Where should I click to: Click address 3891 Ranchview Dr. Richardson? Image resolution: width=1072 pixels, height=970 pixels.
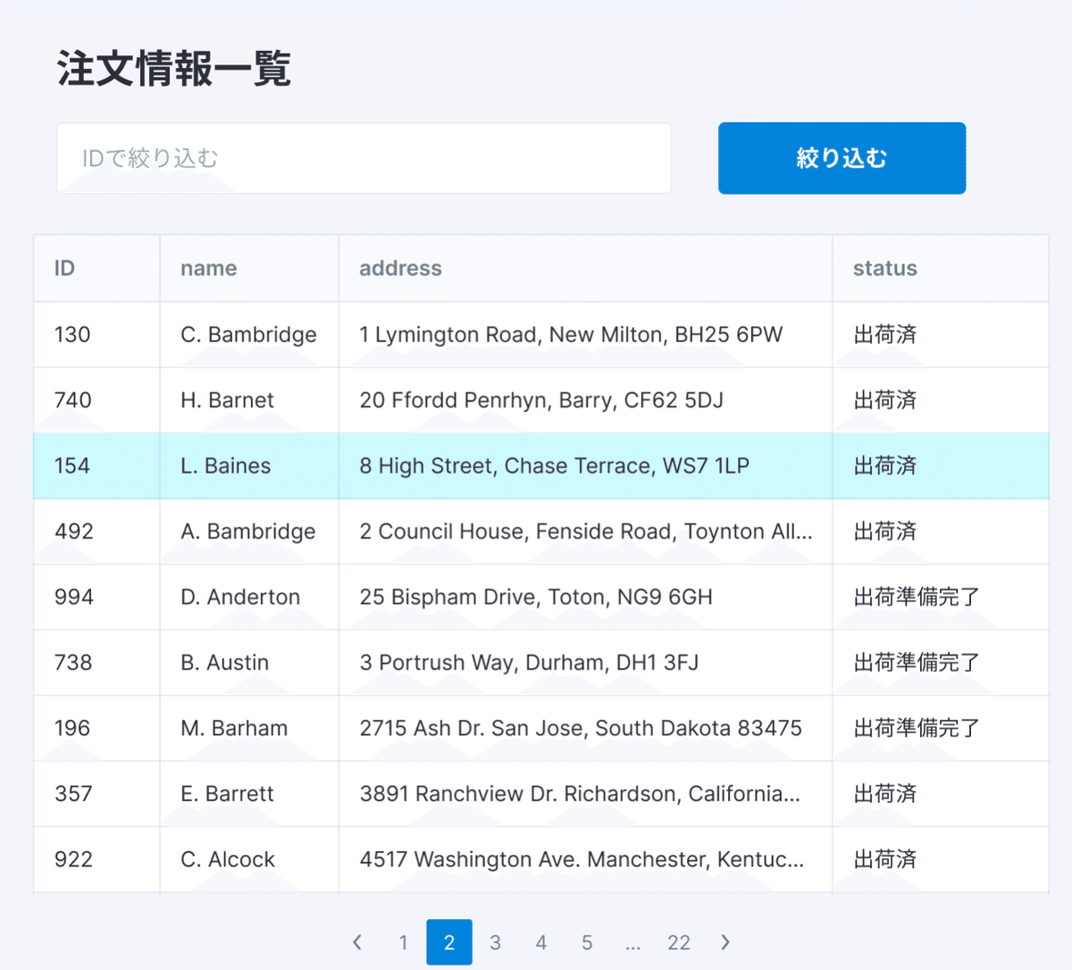[580, 794]
